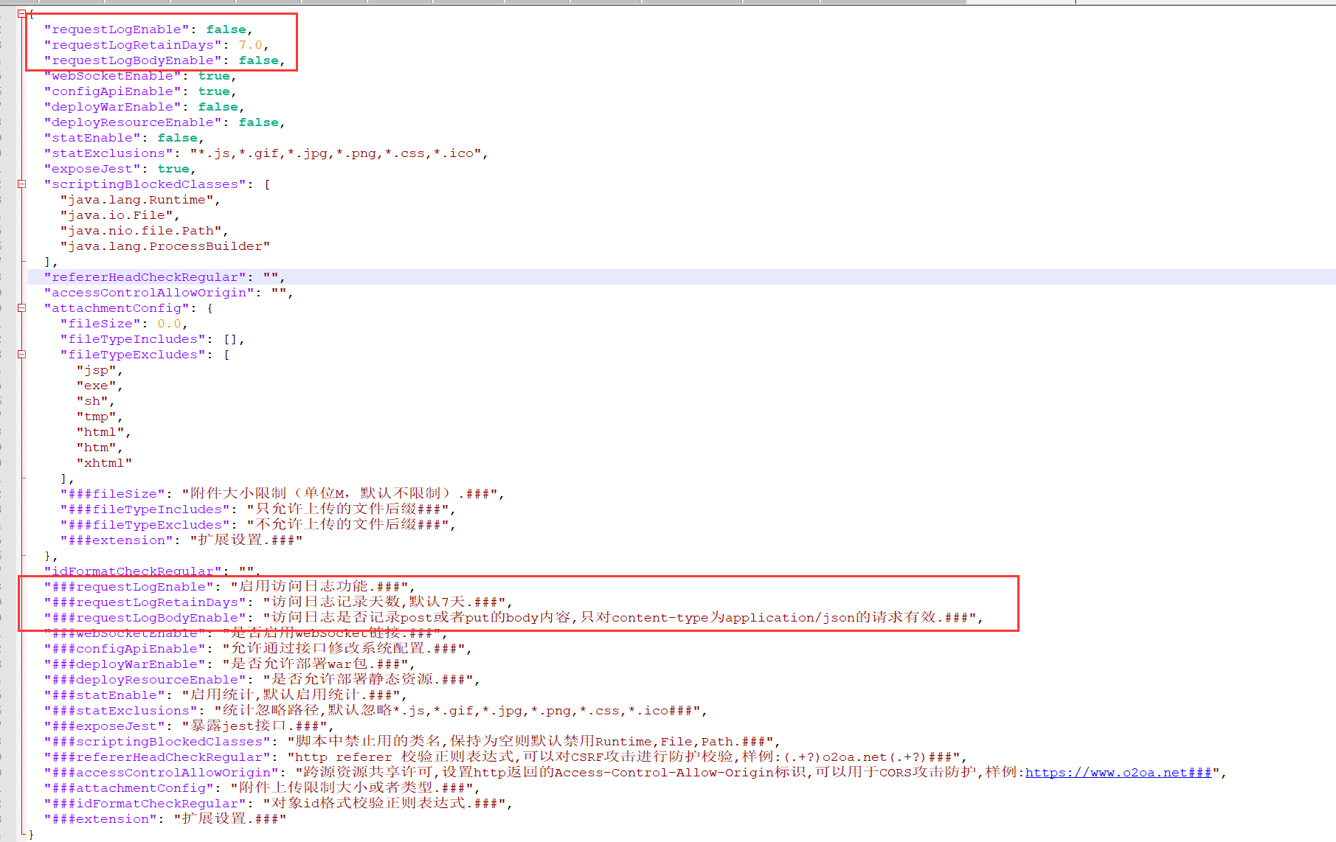1336x842 pixels.
Task: Click the true value of exposeJest
Action: (173, 169)
